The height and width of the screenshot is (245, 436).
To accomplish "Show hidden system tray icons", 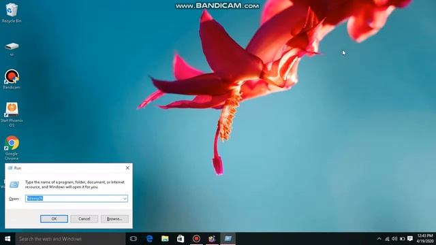I will pyautogui.click(x=379, y=239).
